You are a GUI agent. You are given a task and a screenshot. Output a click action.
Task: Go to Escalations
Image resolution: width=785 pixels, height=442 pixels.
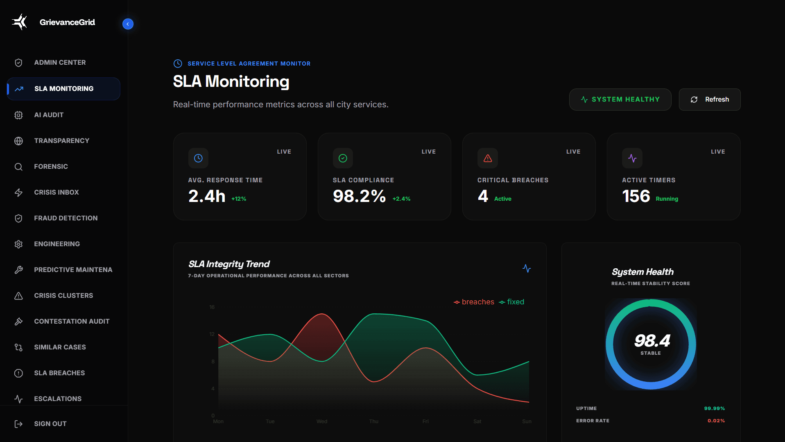point(63,399)
